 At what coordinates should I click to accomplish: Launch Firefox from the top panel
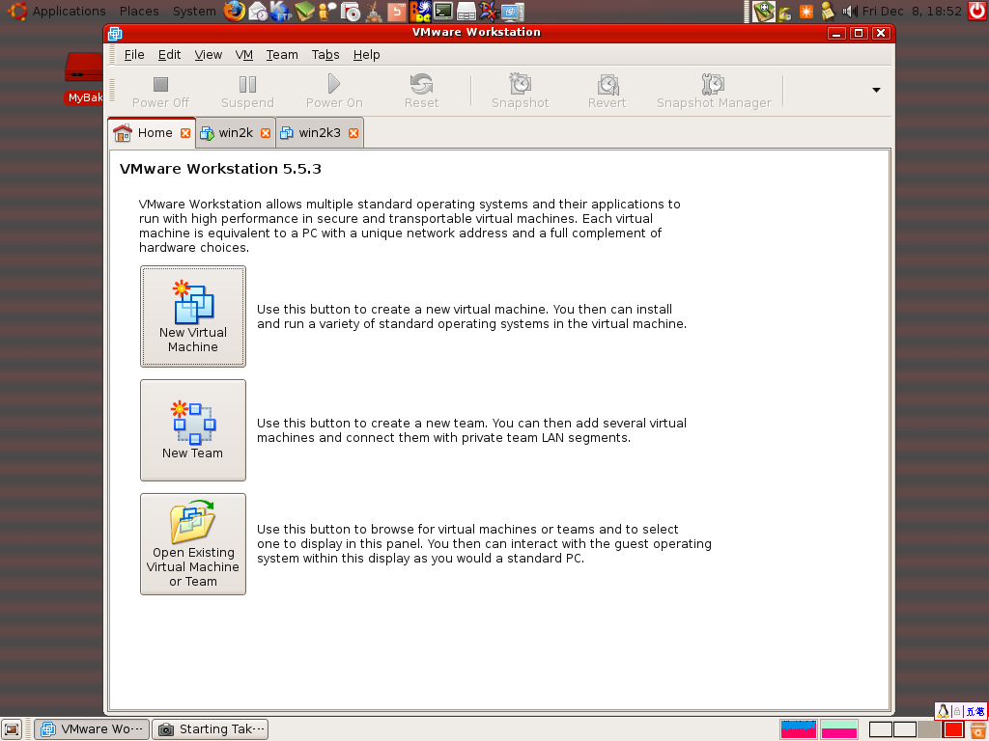click(x=234, y=12)
